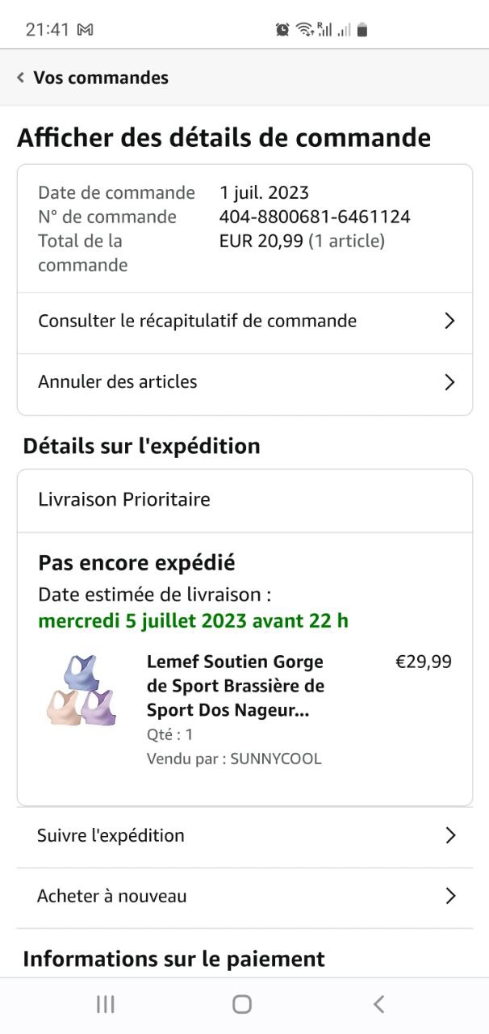
Task: Tap the sports bra product thumbnail
Action: click(x=81, y=691)
